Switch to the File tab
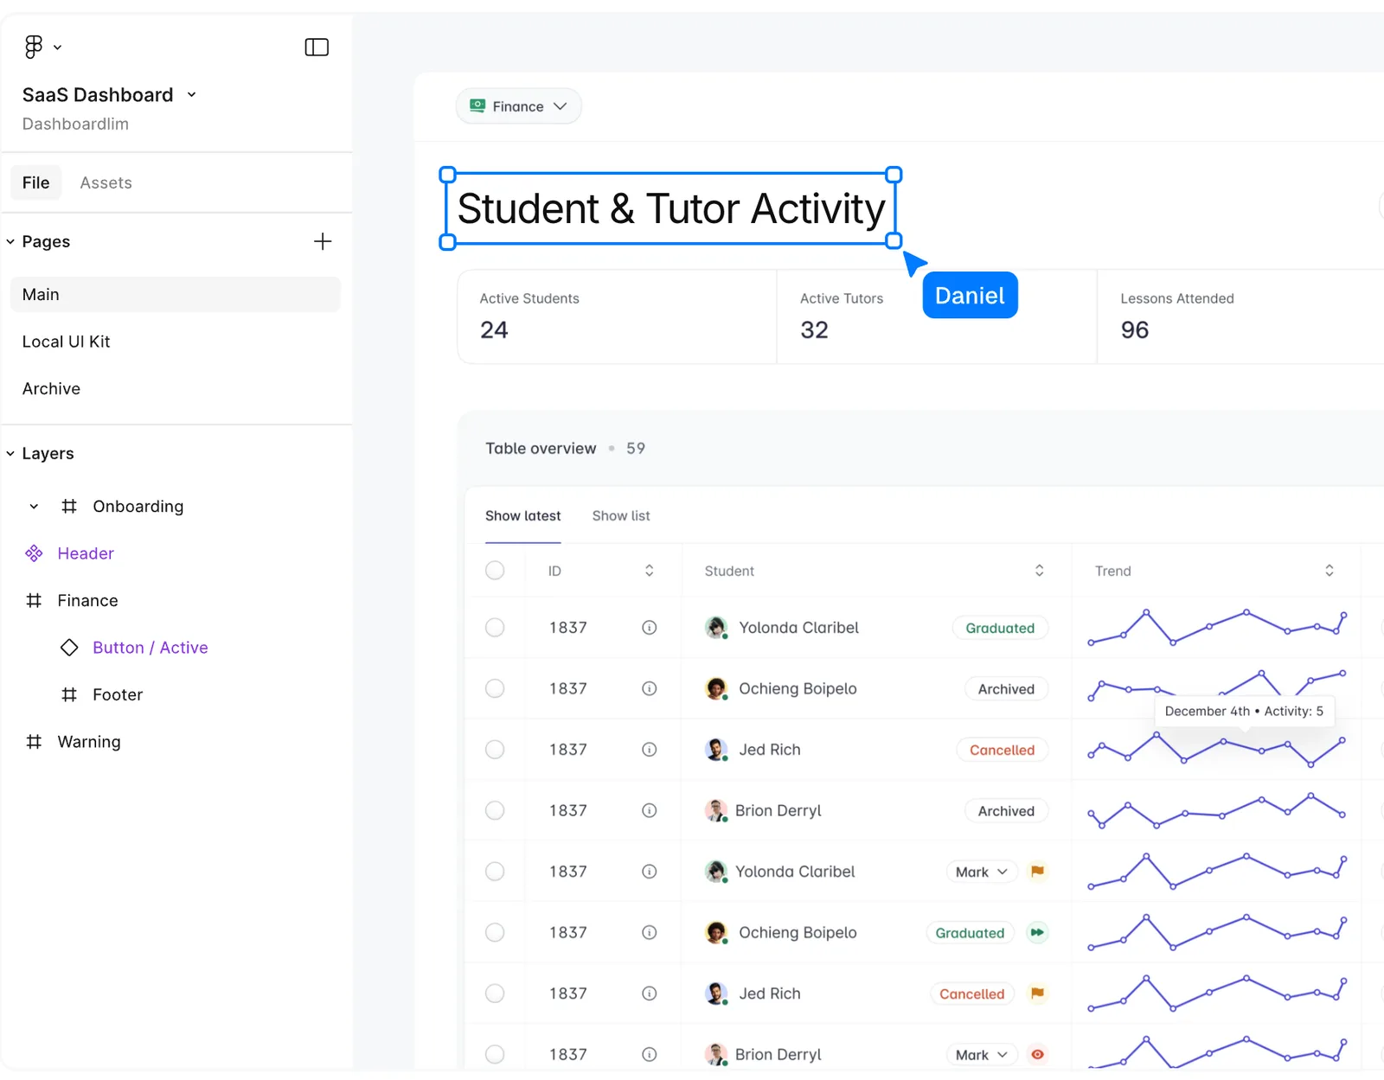1384x1080 pixels. pyautogui.click(x=35, y=182)
